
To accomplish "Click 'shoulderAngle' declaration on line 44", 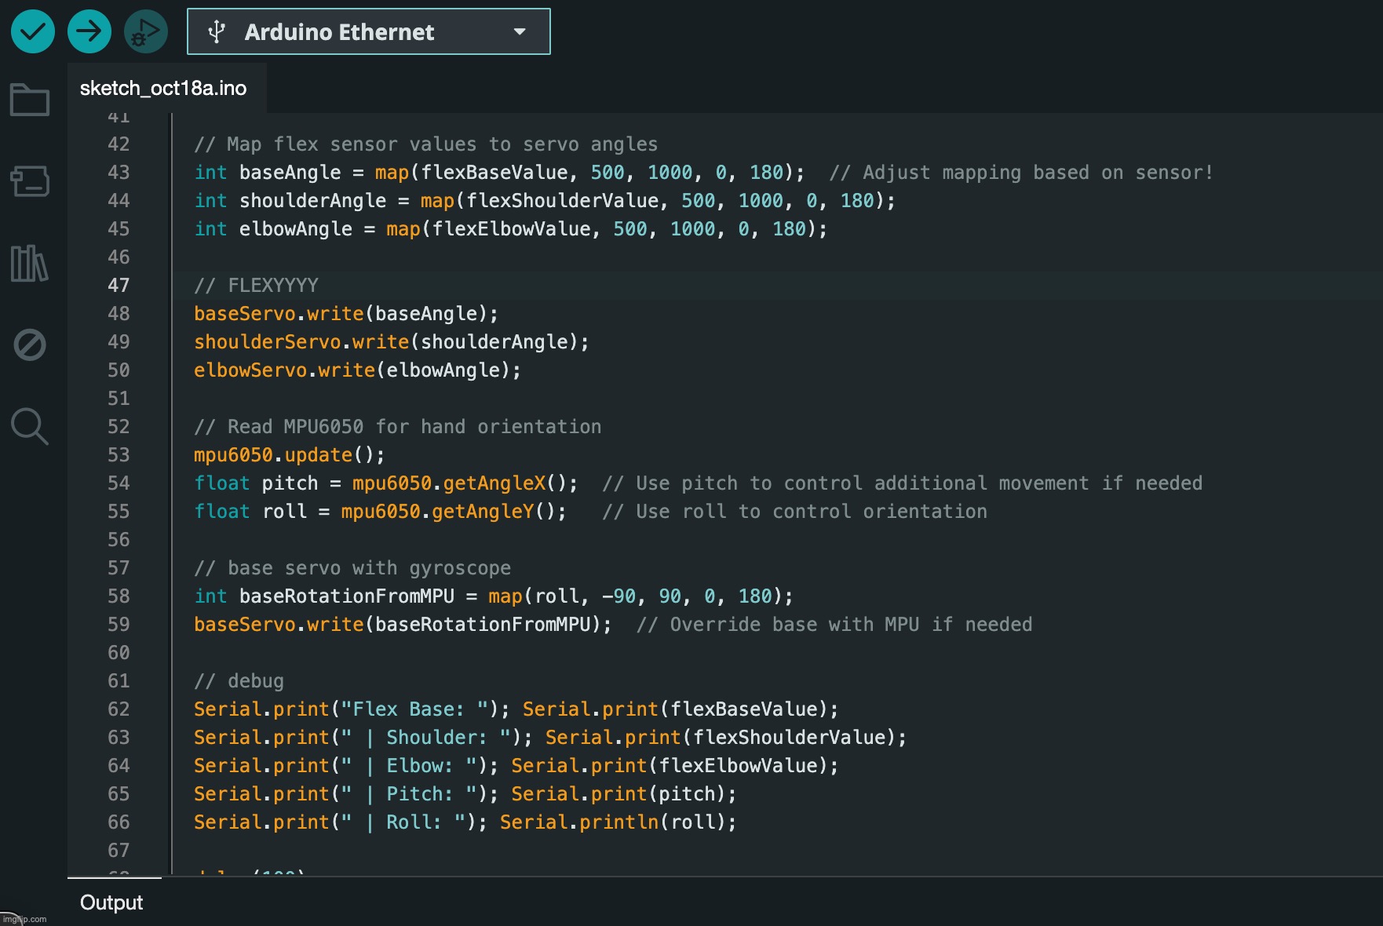I will (313, 201).
